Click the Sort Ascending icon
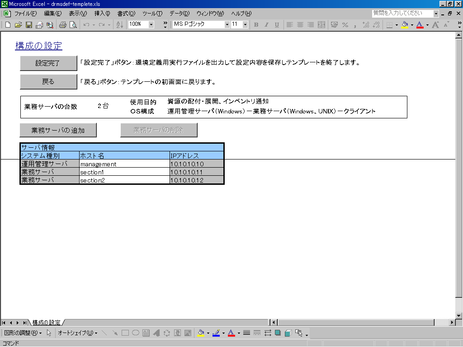The height and width of the screenshot is (347, 463). tap(119, 25)
